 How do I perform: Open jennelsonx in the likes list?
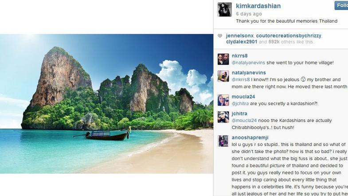click(x=239, y=35)
